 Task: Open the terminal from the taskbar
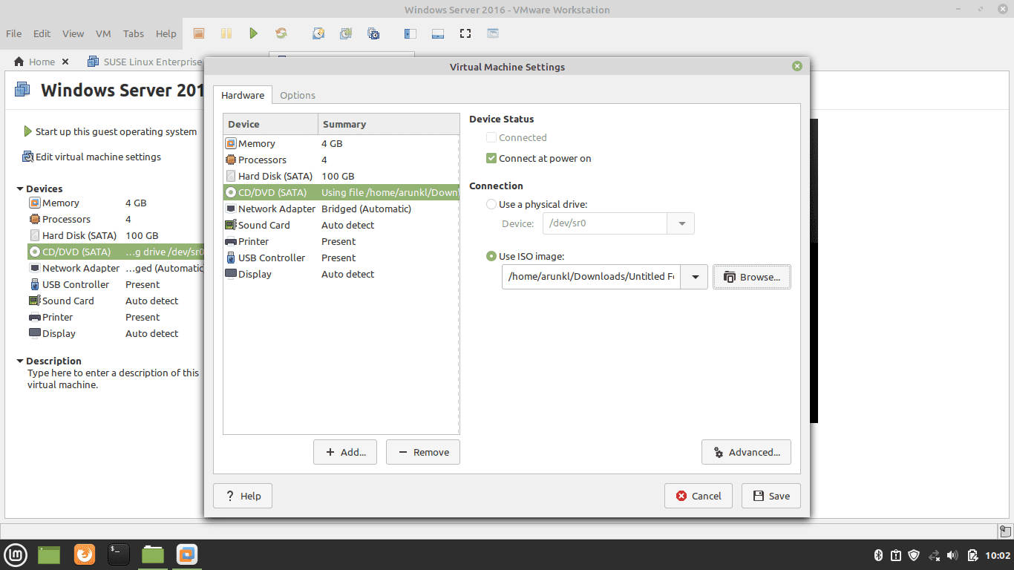(x=118, y=554)
